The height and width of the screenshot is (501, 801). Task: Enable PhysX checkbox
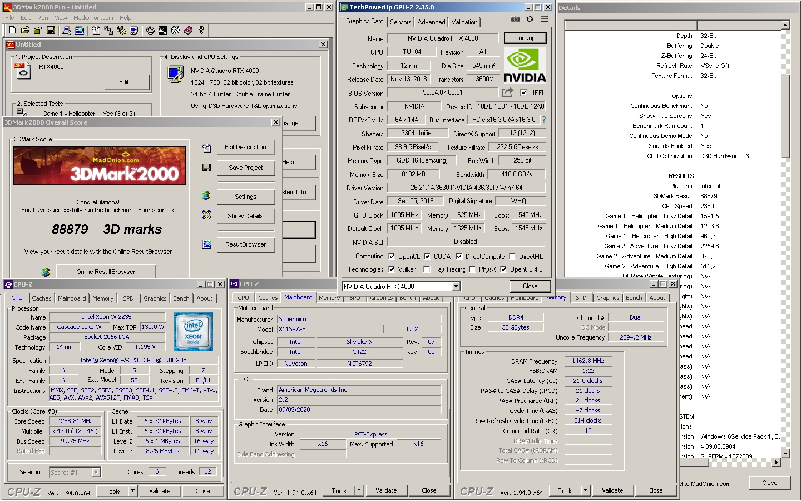[472, 269]
